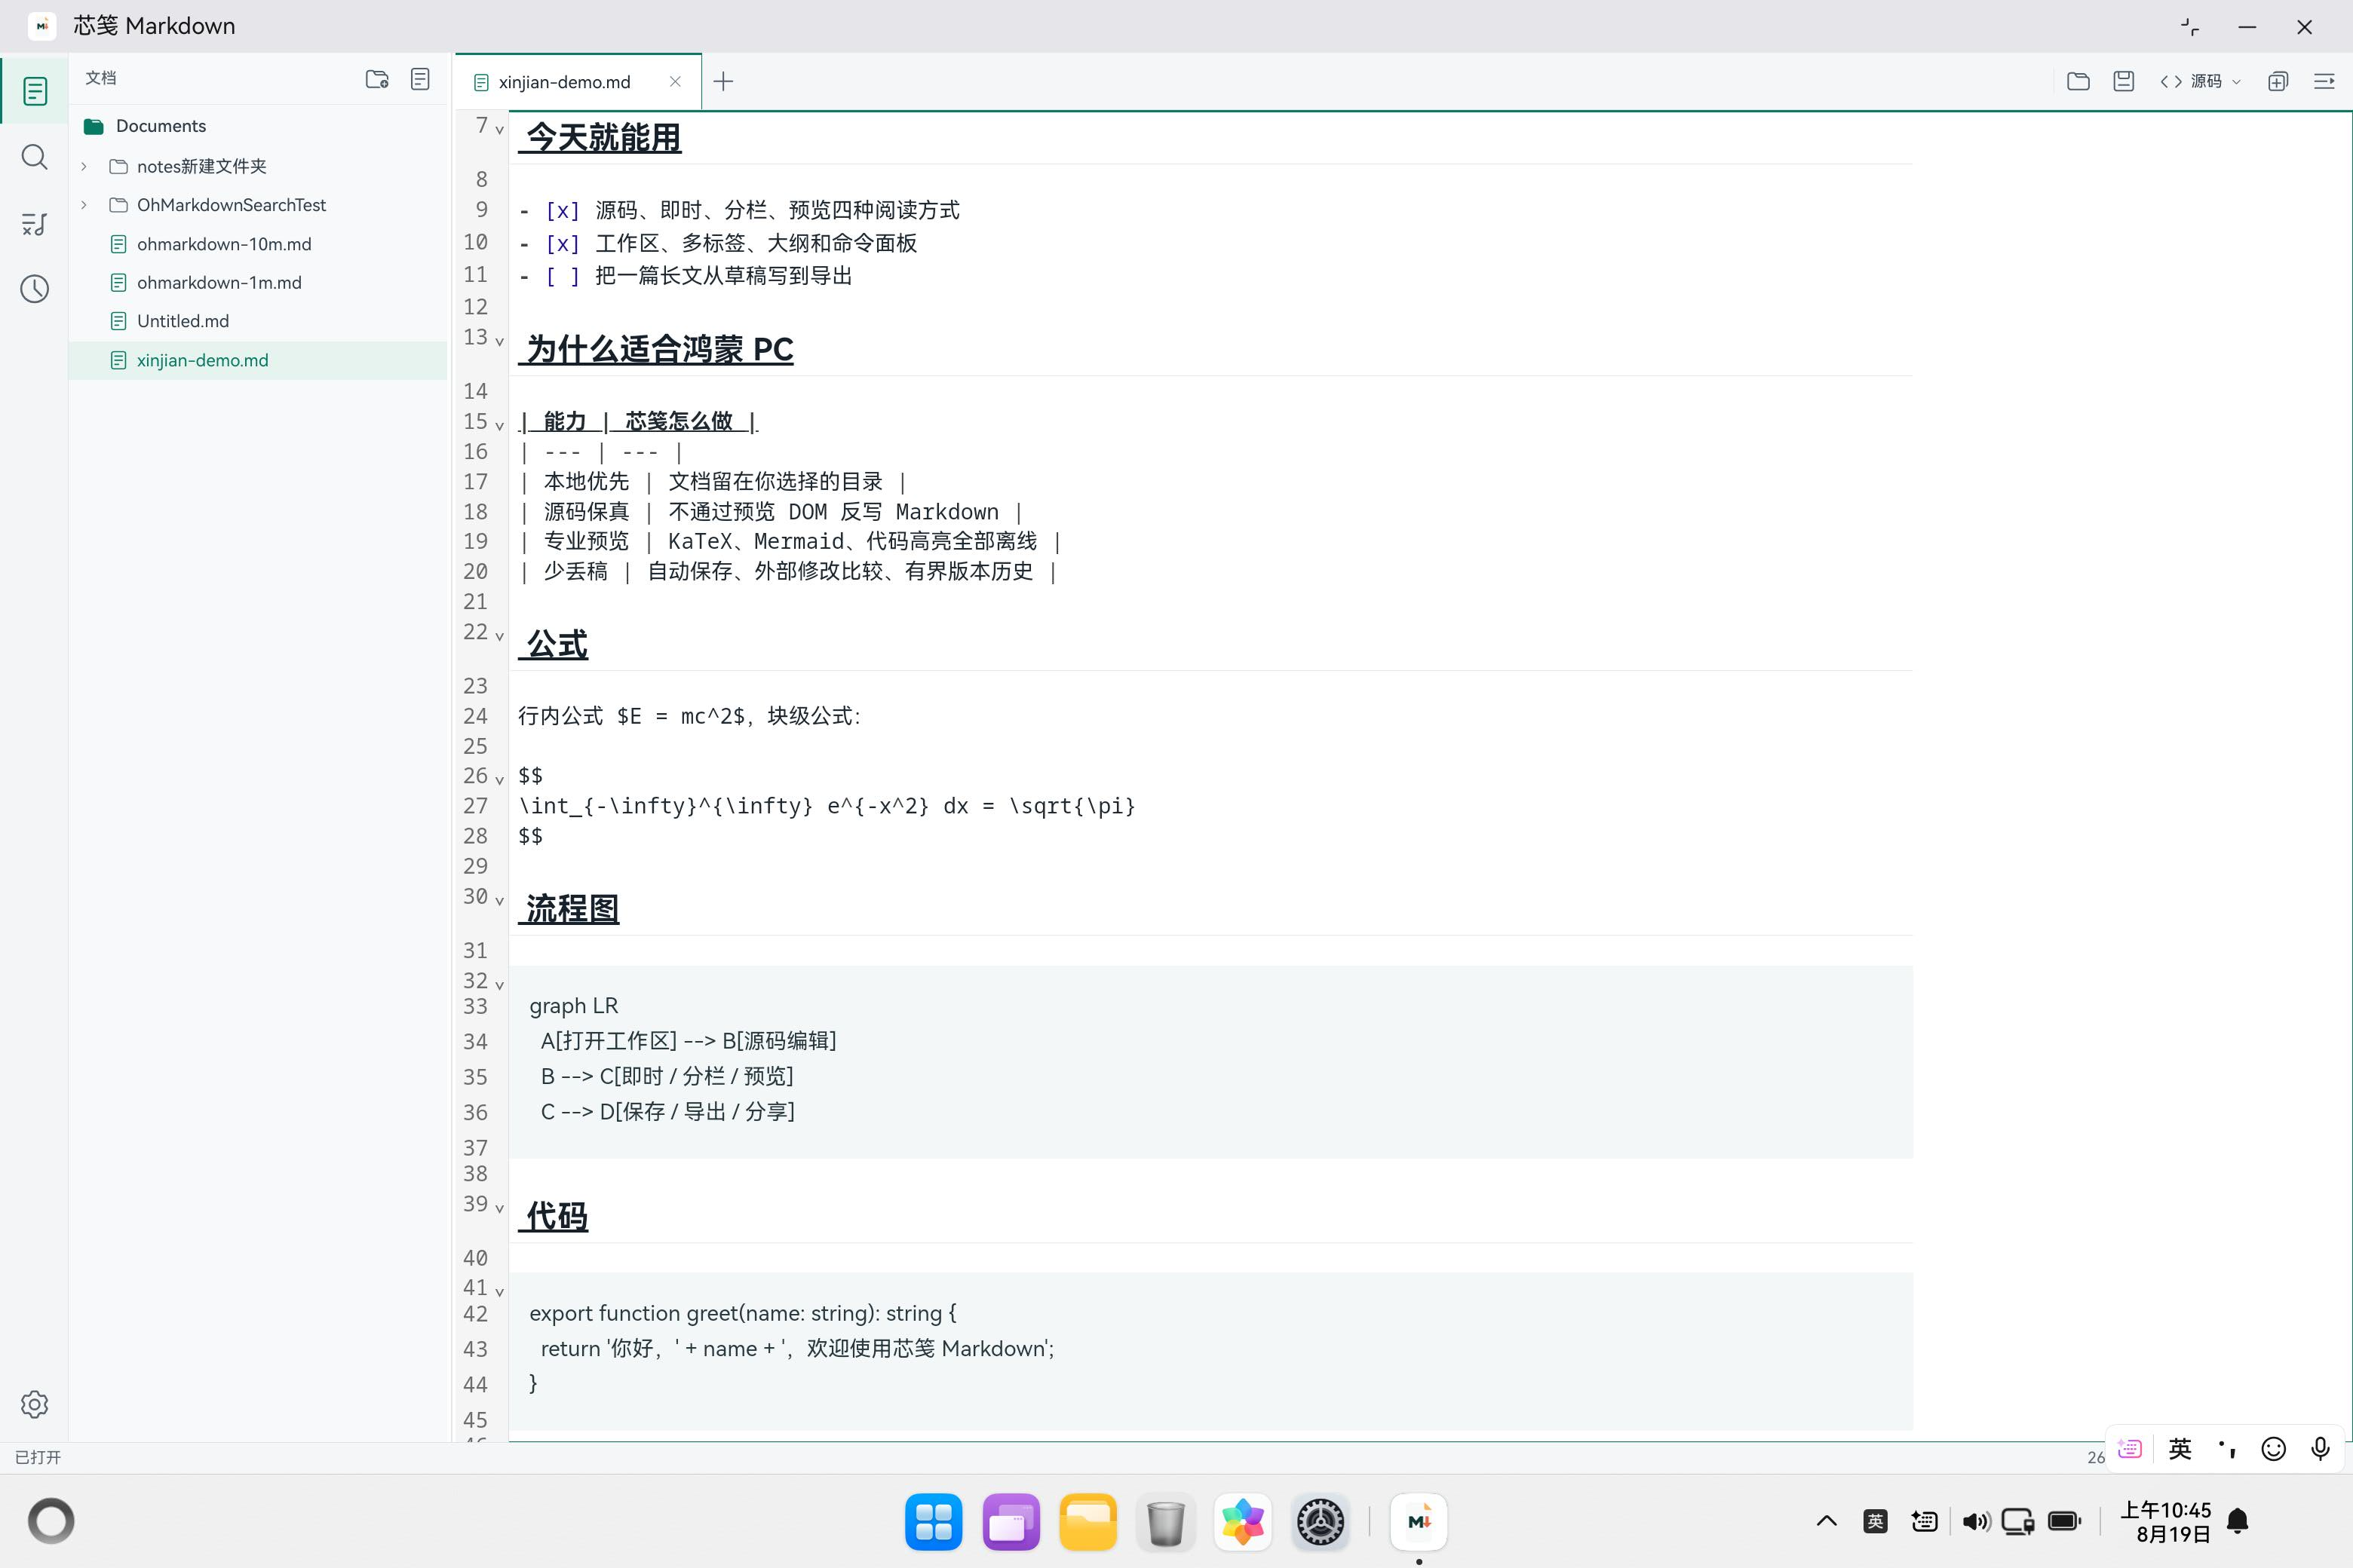Click the \int formula line 27
Image resolution: width=2353 pixels, height=1568 pixels.
[x=827, y=806]
